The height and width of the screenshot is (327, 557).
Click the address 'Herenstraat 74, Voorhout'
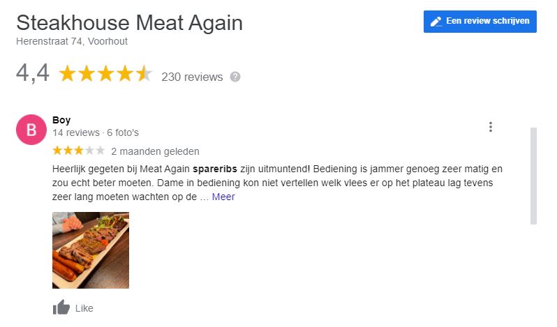point(71,41)
